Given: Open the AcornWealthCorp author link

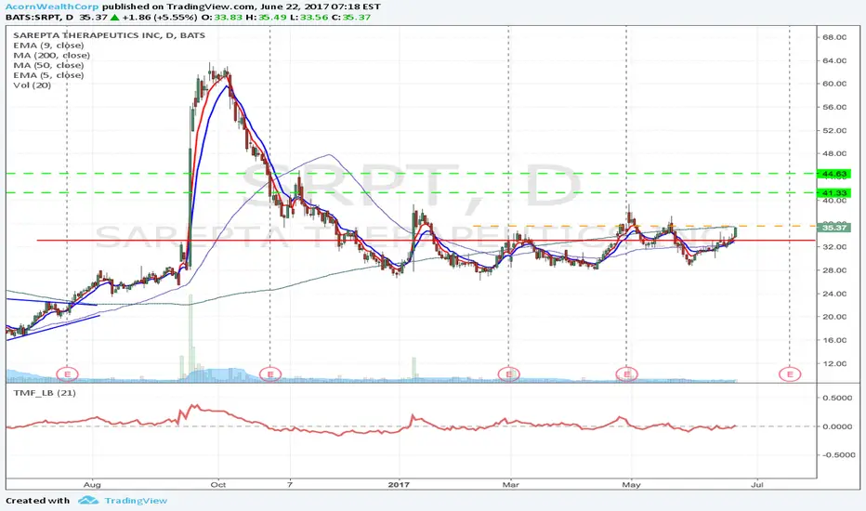Looking at the screenshot, I should [52, 7].
